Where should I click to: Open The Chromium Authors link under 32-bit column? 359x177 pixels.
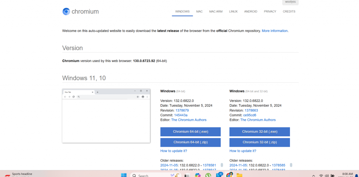click(x=258, y=120)
